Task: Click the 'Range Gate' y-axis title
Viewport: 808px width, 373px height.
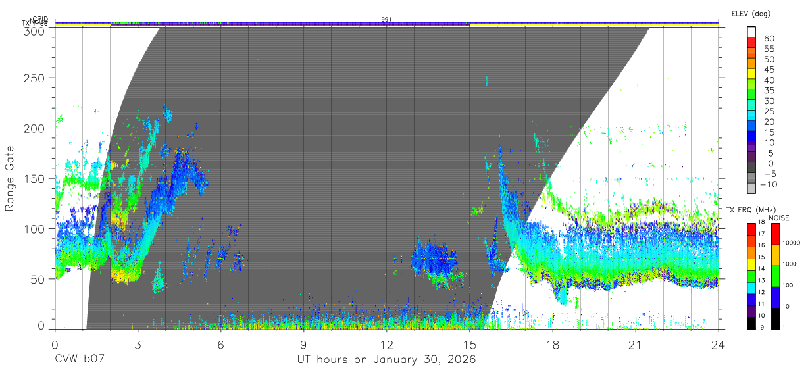Action: pos(10,178)
